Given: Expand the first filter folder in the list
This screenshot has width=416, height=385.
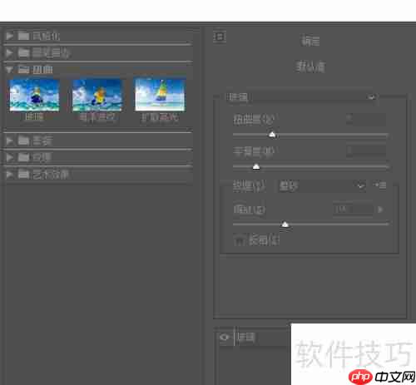Looking at the screenshot, I should 9,36.
